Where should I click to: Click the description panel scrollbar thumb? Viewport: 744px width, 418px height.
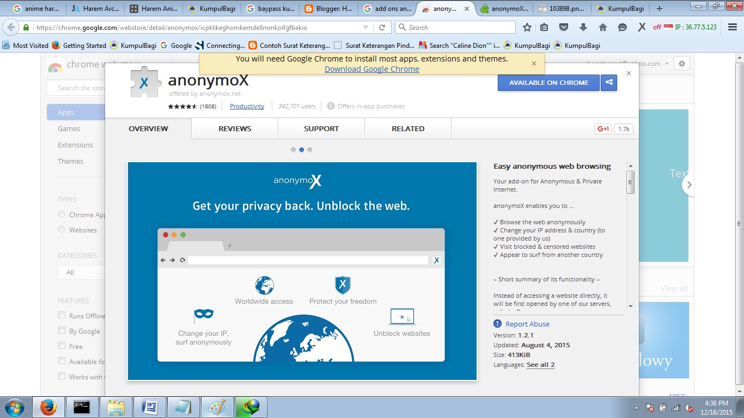point(631,182)
